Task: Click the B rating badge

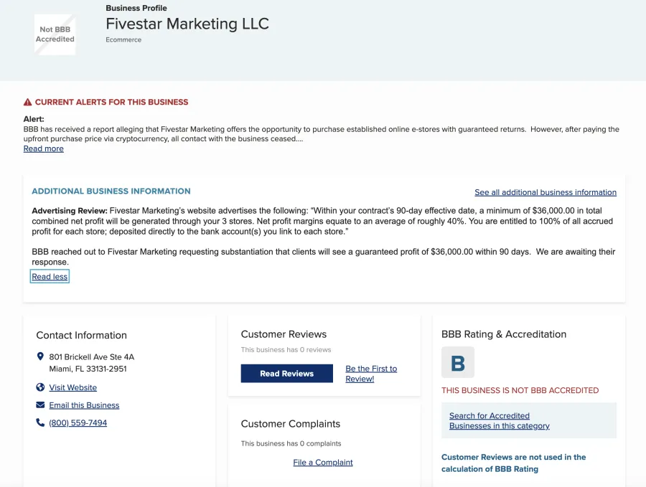Action: [458, 362]
